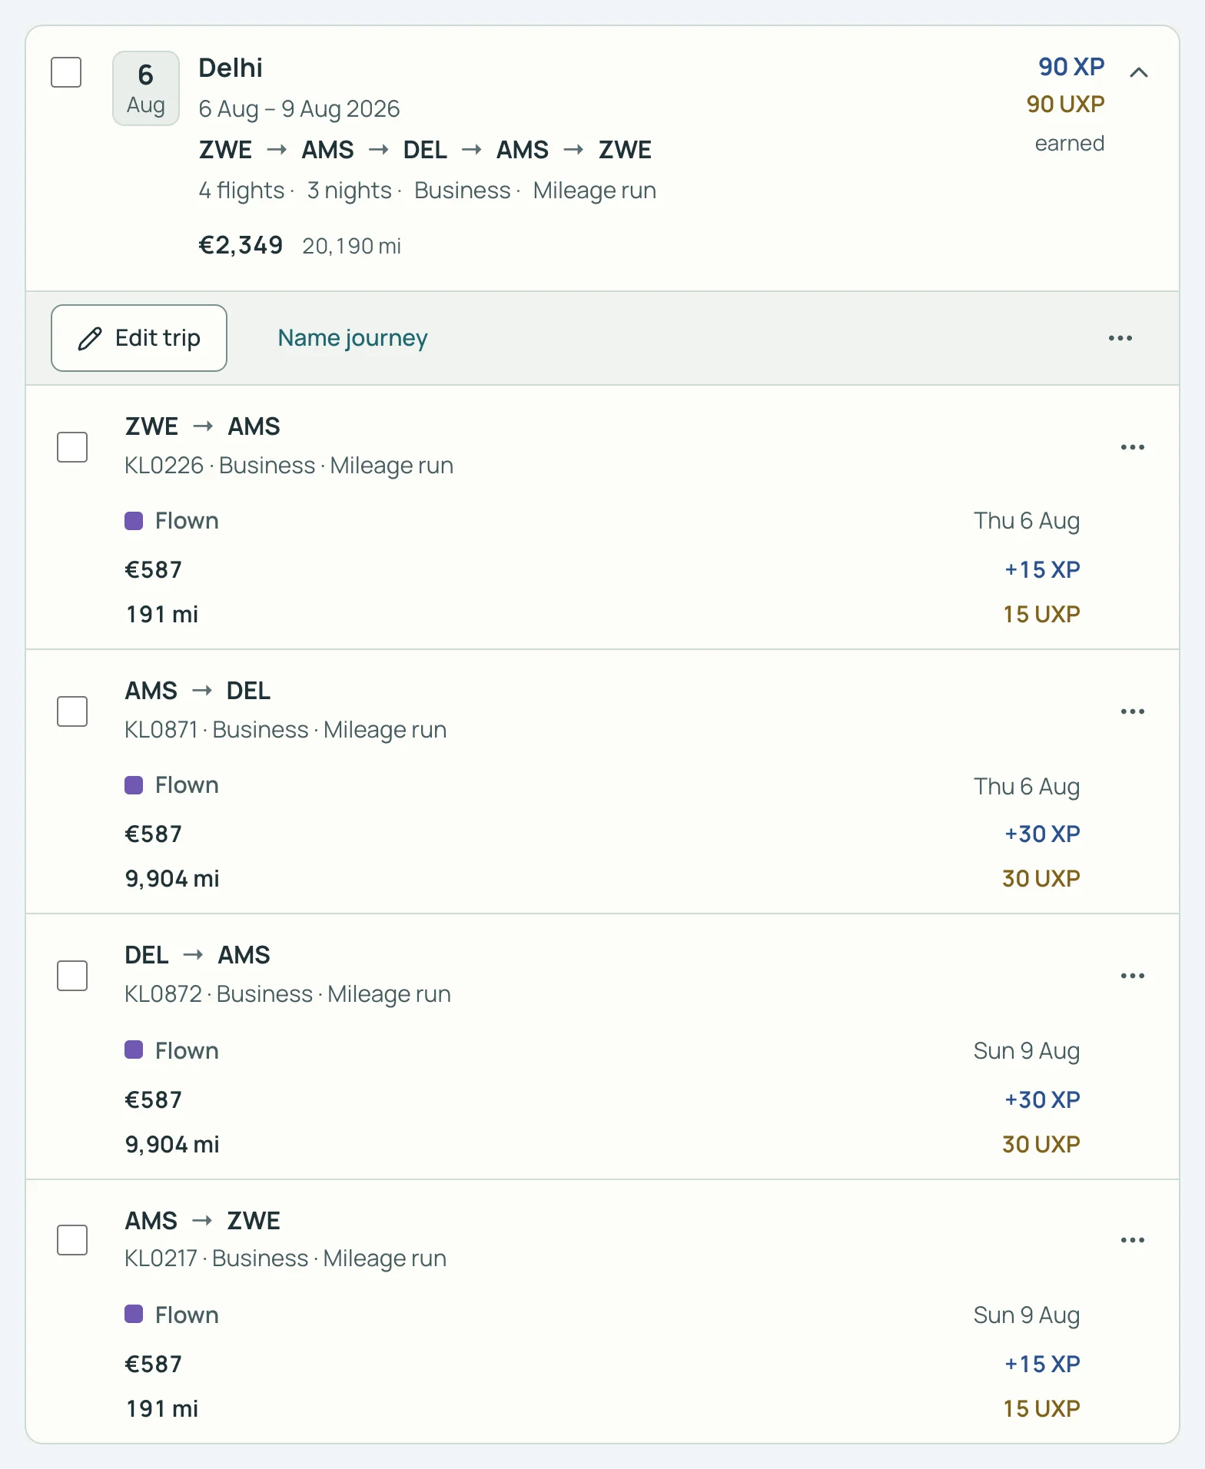Open the more options menu beside Name journey
This screenshot has height=1469, width=1205.
click(x=1120, y=338)
